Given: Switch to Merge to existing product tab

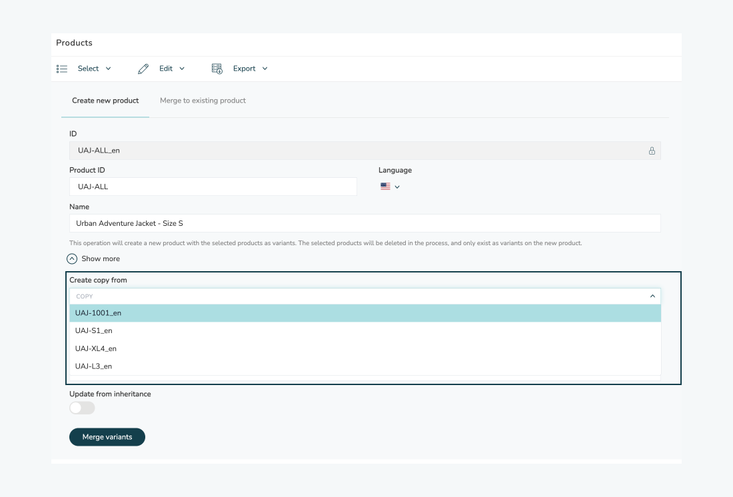Looking at the screenshot, I should (203, 101).
